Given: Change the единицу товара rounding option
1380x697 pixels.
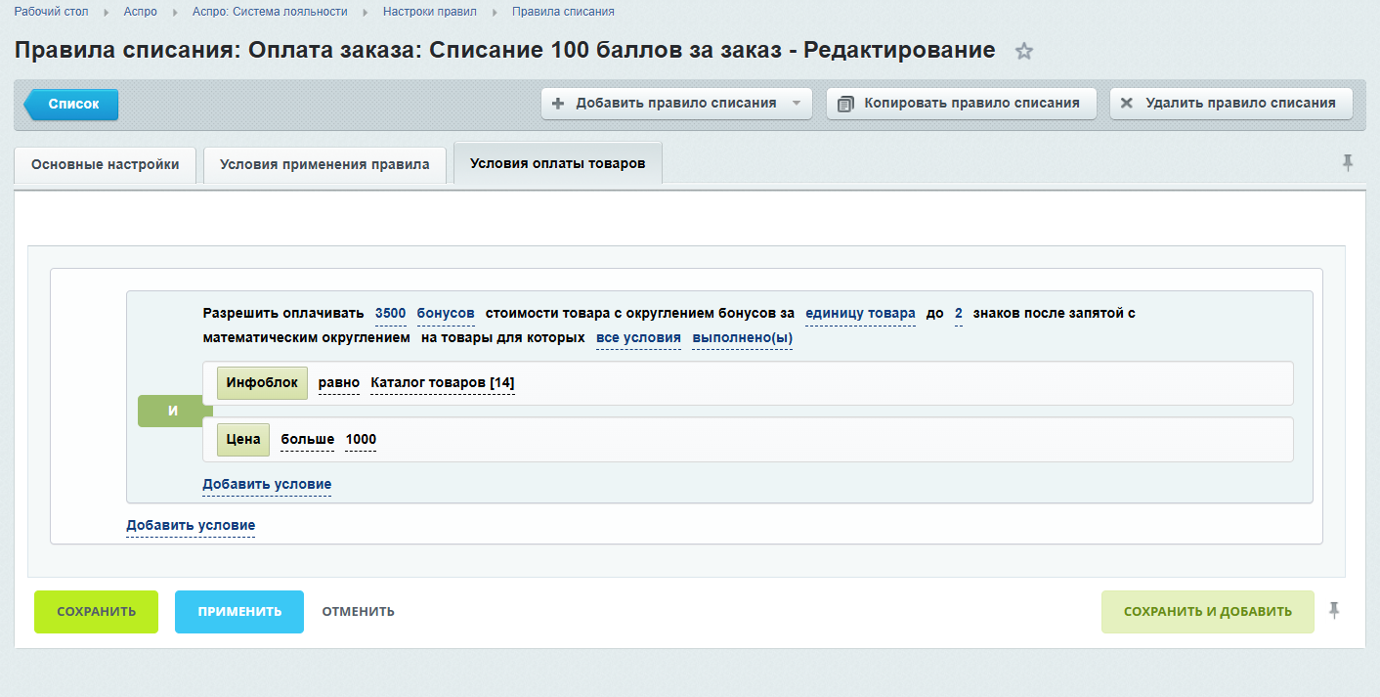Looking at the screenshot, I should [860, 314].
